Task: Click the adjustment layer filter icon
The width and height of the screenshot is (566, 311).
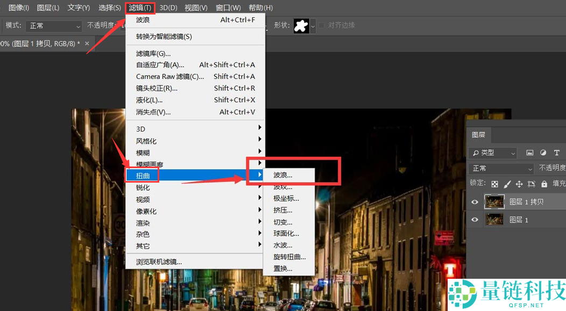Action: 543,153
